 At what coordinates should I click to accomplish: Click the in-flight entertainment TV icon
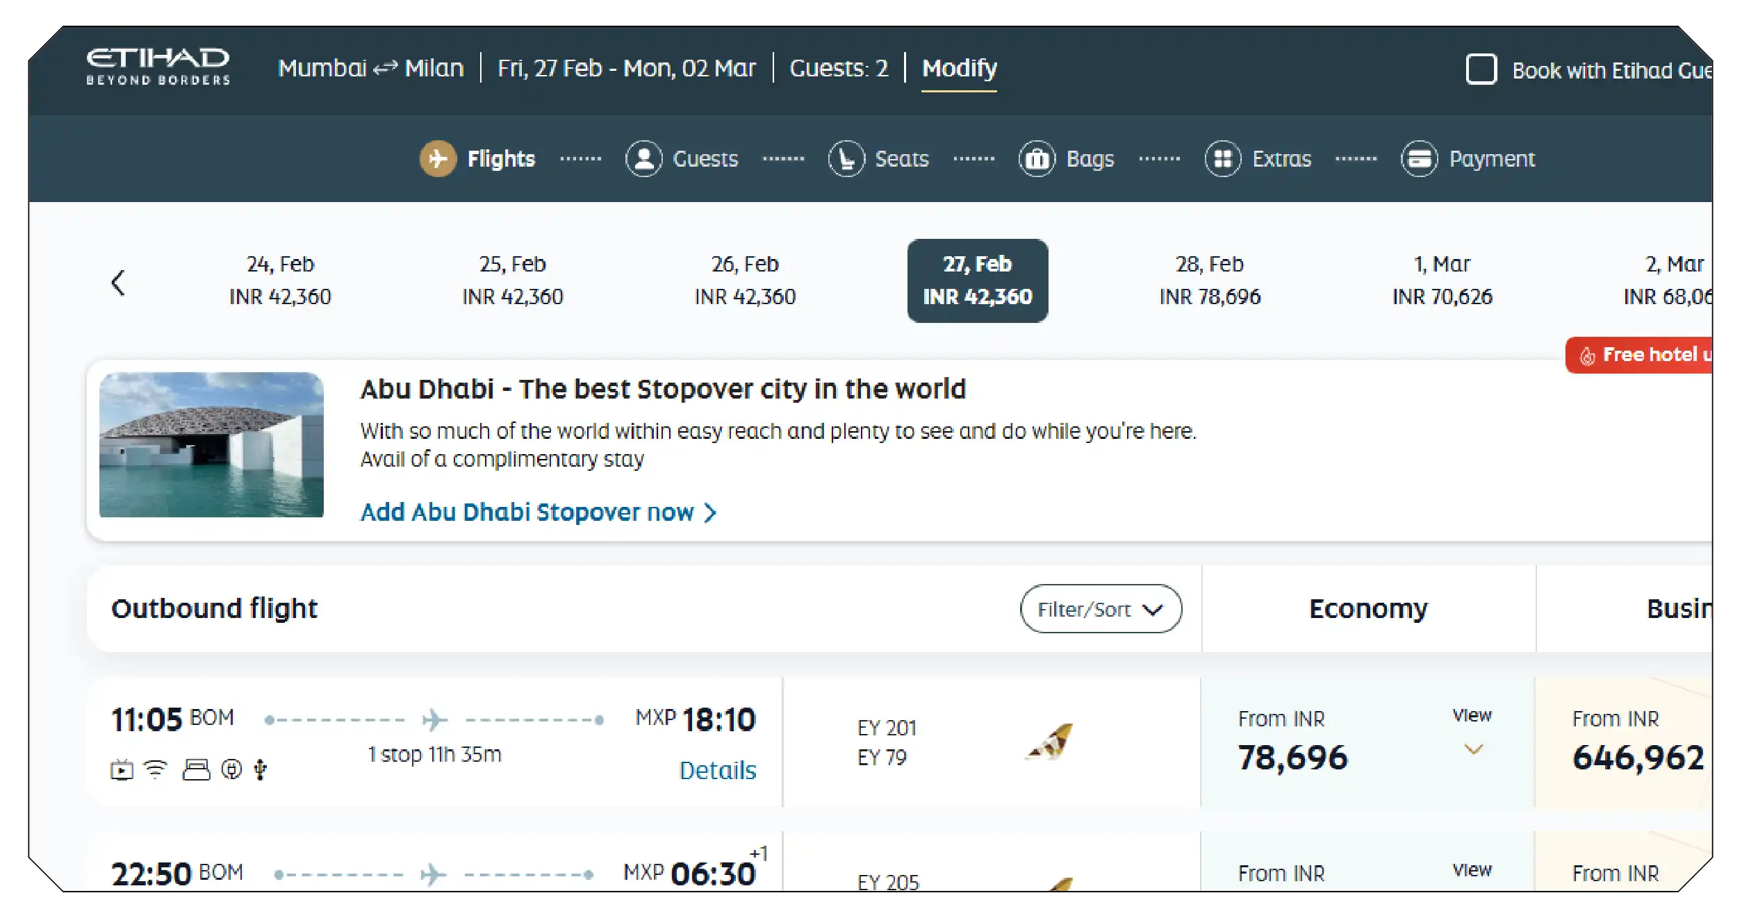click(x=122, y=768)
